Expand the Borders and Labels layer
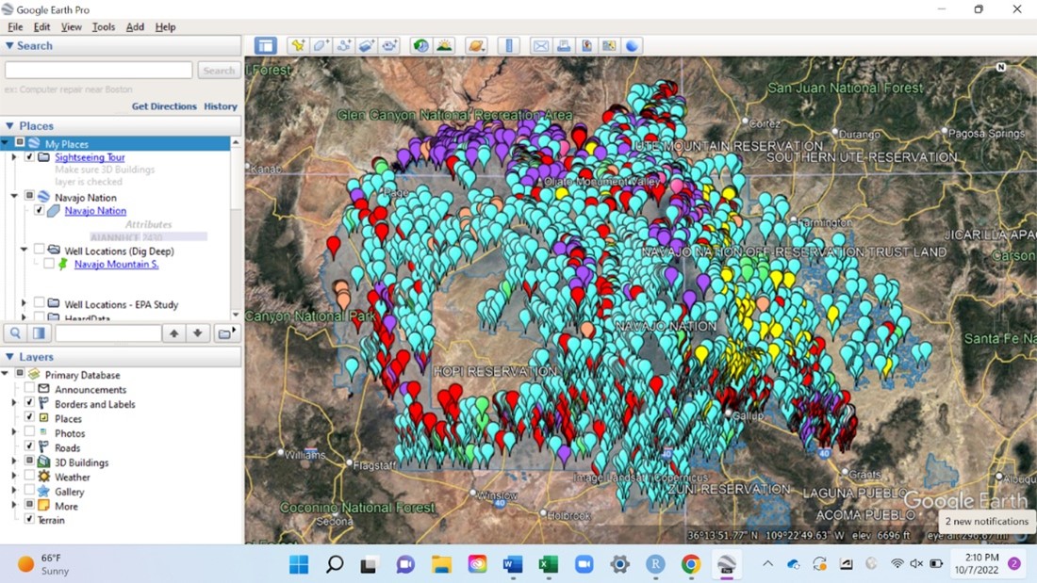 tap(14, 404)
